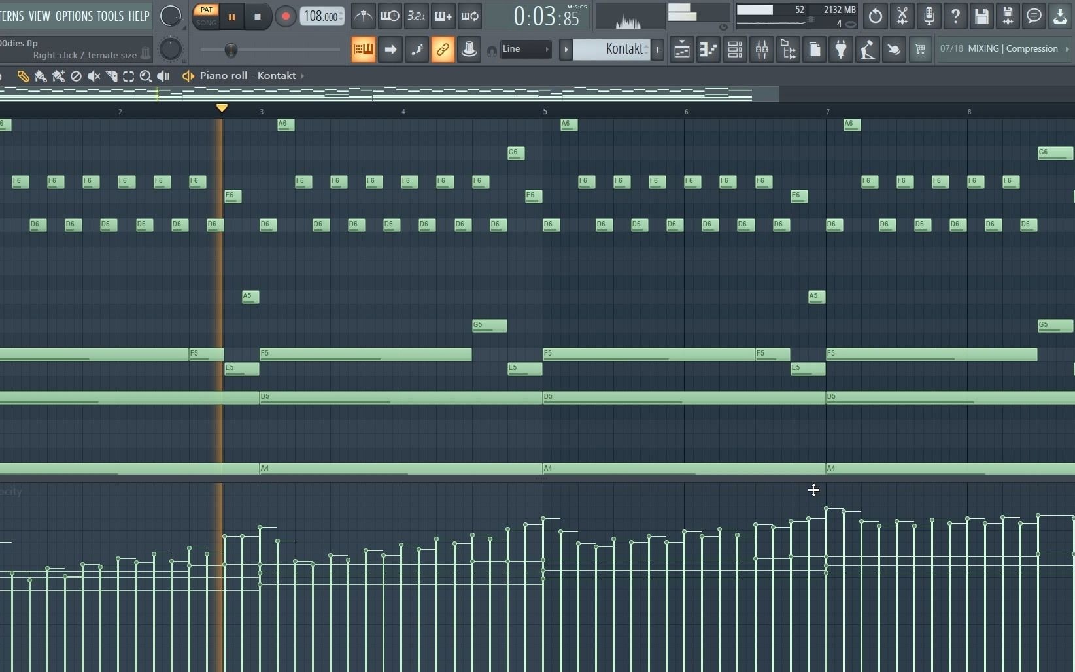Select the Slice tool
Image resolution: width=1075 pixels, height=672 pixels.
[x=111, y=76]
